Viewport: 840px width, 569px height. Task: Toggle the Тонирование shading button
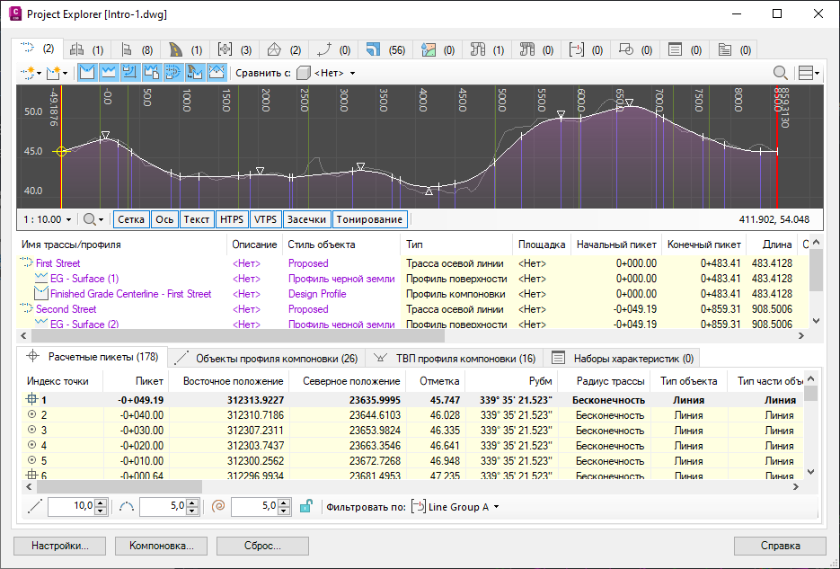pyautogui.click(x=369, y=219)
